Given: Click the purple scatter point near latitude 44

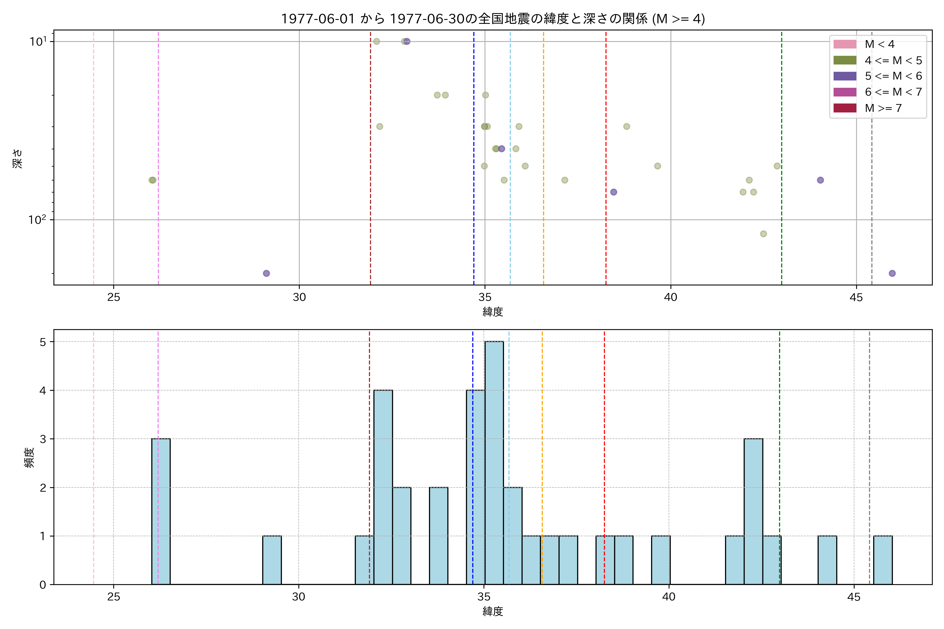Looking at the screenshot, I should click(820, 180).
